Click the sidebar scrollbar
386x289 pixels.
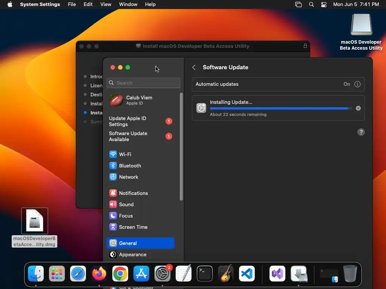pyautogui.click(x=181, y=147)
